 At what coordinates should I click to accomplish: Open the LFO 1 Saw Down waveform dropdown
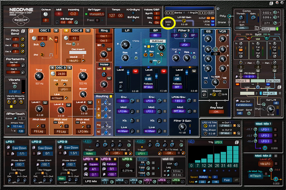19,148
